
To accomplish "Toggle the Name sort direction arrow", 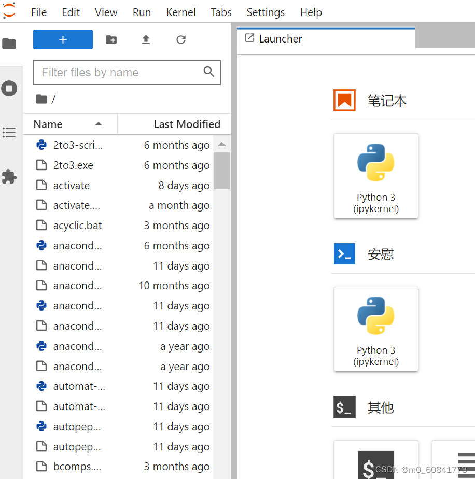I will click(99, 124).
